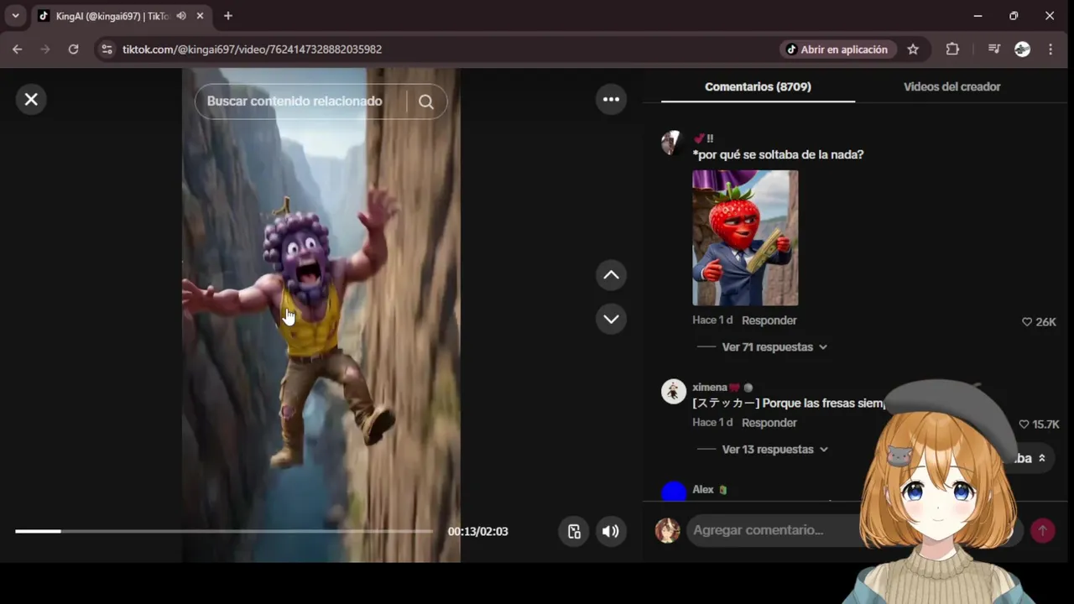1074x604 pixels.
Task: Bookmark this page with star icon
Action: pos(913,49)
